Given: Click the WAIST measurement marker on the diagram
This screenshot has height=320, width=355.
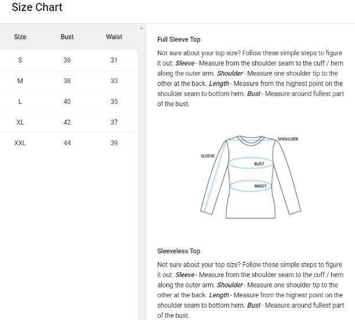Looking at the screenshot, I should (260, 186).
